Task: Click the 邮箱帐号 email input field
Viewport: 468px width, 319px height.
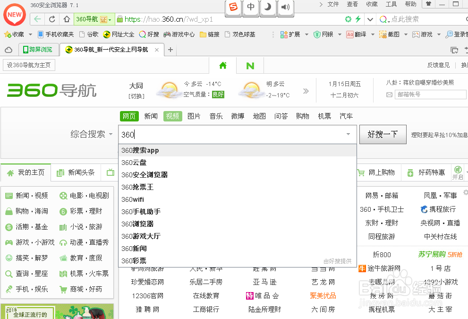Action: click(430, 95)
